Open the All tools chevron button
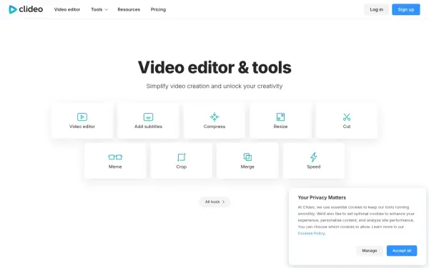 pyautogui.click(x=214, y=202)
